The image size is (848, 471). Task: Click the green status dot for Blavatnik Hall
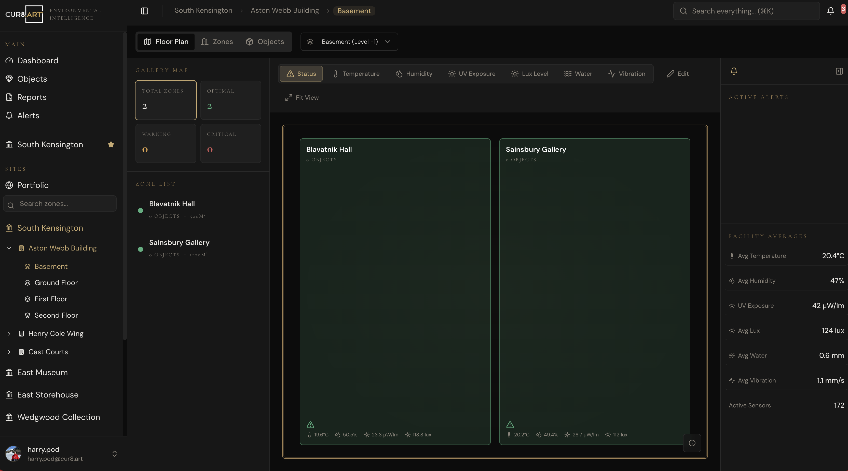[x=141, y=211]
